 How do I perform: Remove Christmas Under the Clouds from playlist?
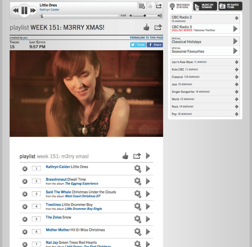[x=25, y=194]
